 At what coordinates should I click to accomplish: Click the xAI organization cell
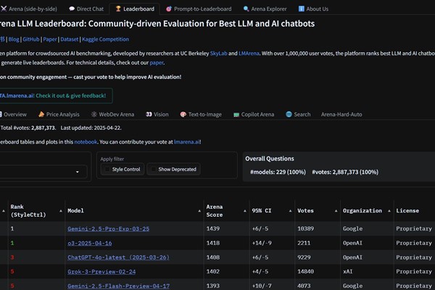coord(347,272)
